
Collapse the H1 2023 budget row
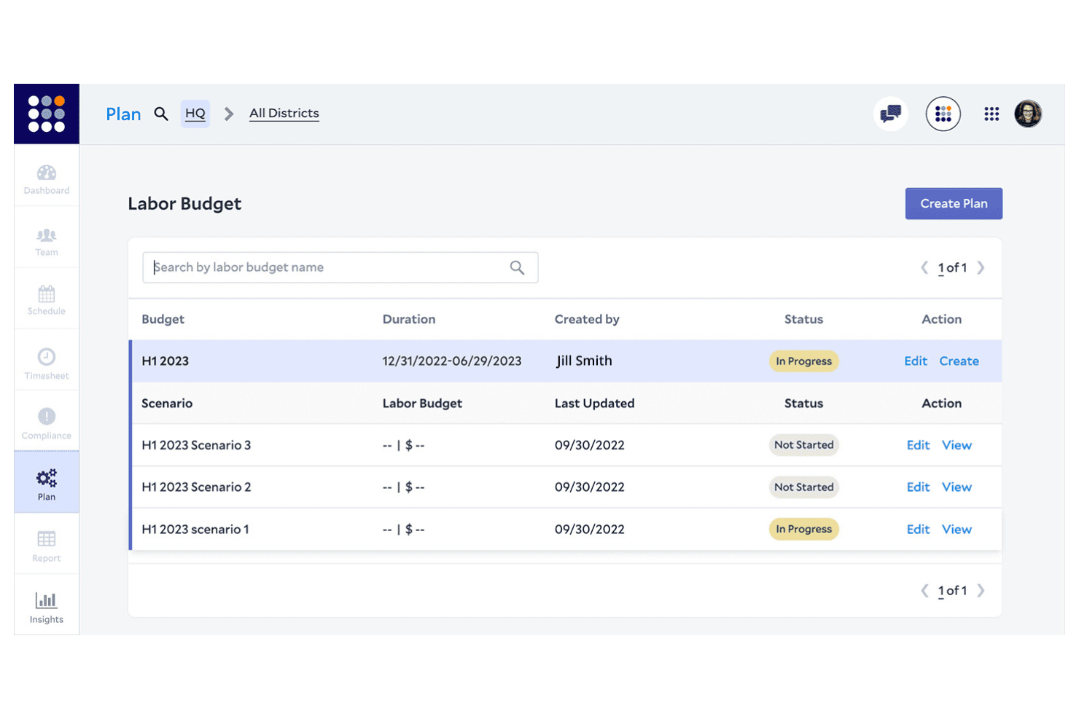pos(165,361)
